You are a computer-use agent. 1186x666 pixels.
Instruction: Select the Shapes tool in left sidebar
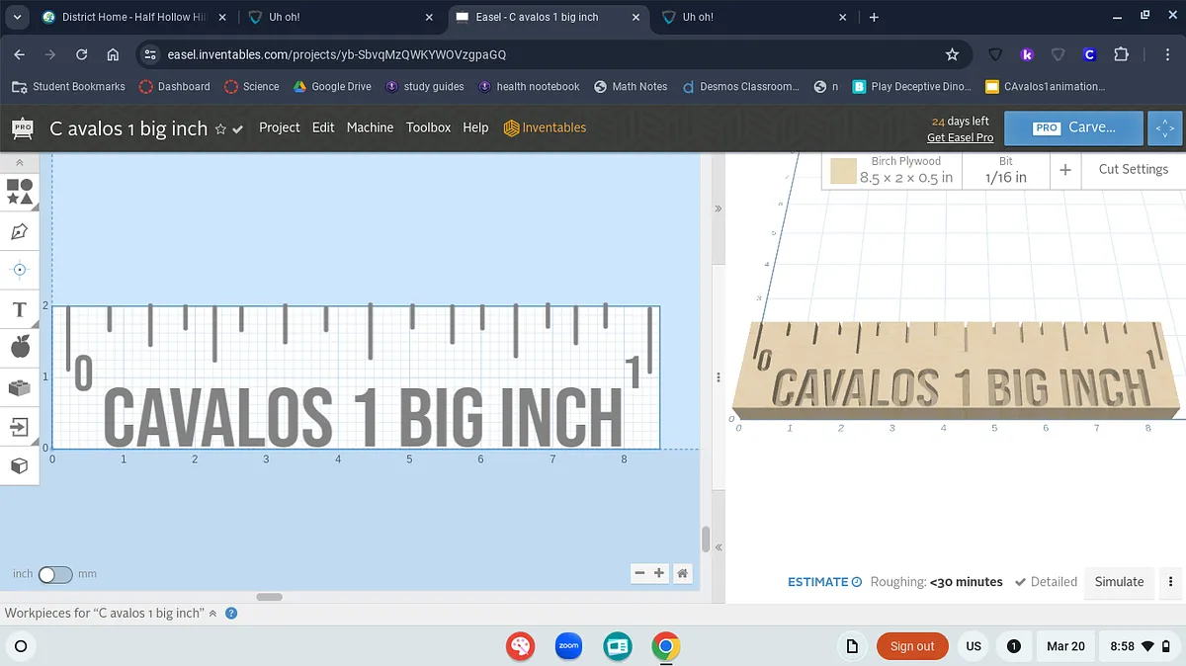pos(20,191)
